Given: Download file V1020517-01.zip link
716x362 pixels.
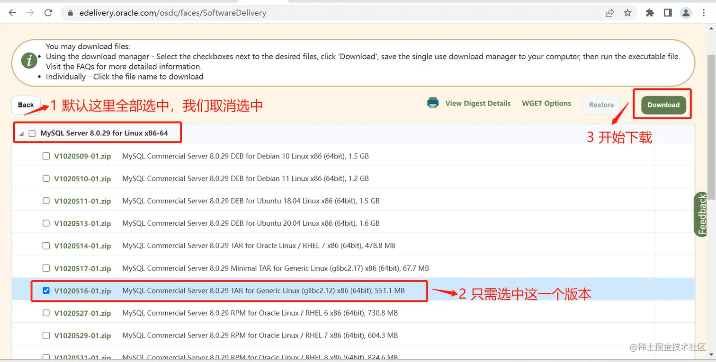Looking at the screenshot, I should tap(82, 268).
